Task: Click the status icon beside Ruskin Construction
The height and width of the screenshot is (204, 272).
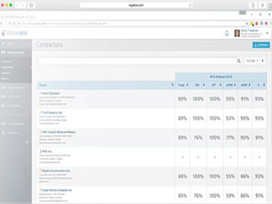Action: [40, 171]
